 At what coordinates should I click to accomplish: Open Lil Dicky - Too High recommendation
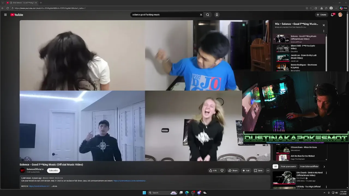[x=308, y=187]
